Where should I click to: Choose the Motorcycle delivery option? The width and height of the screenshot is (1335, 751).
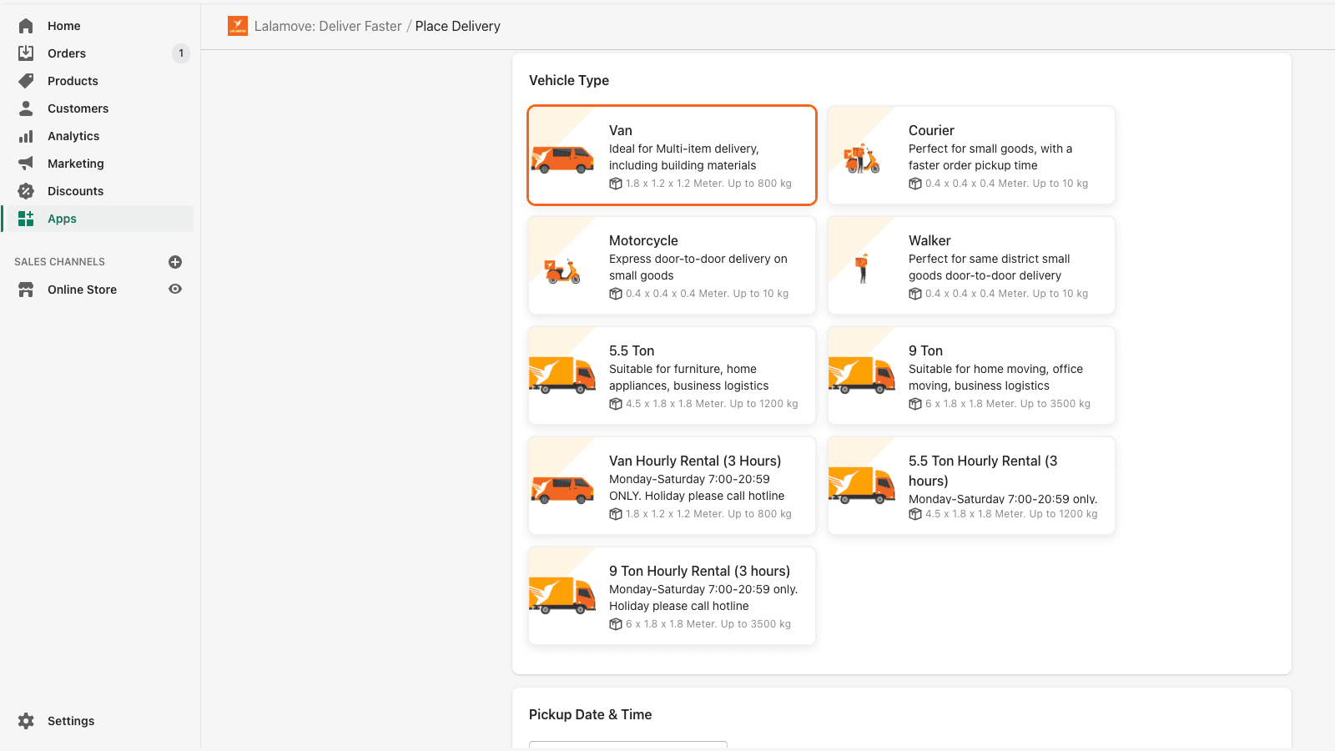pyautogui.click(x=672, y=265)
